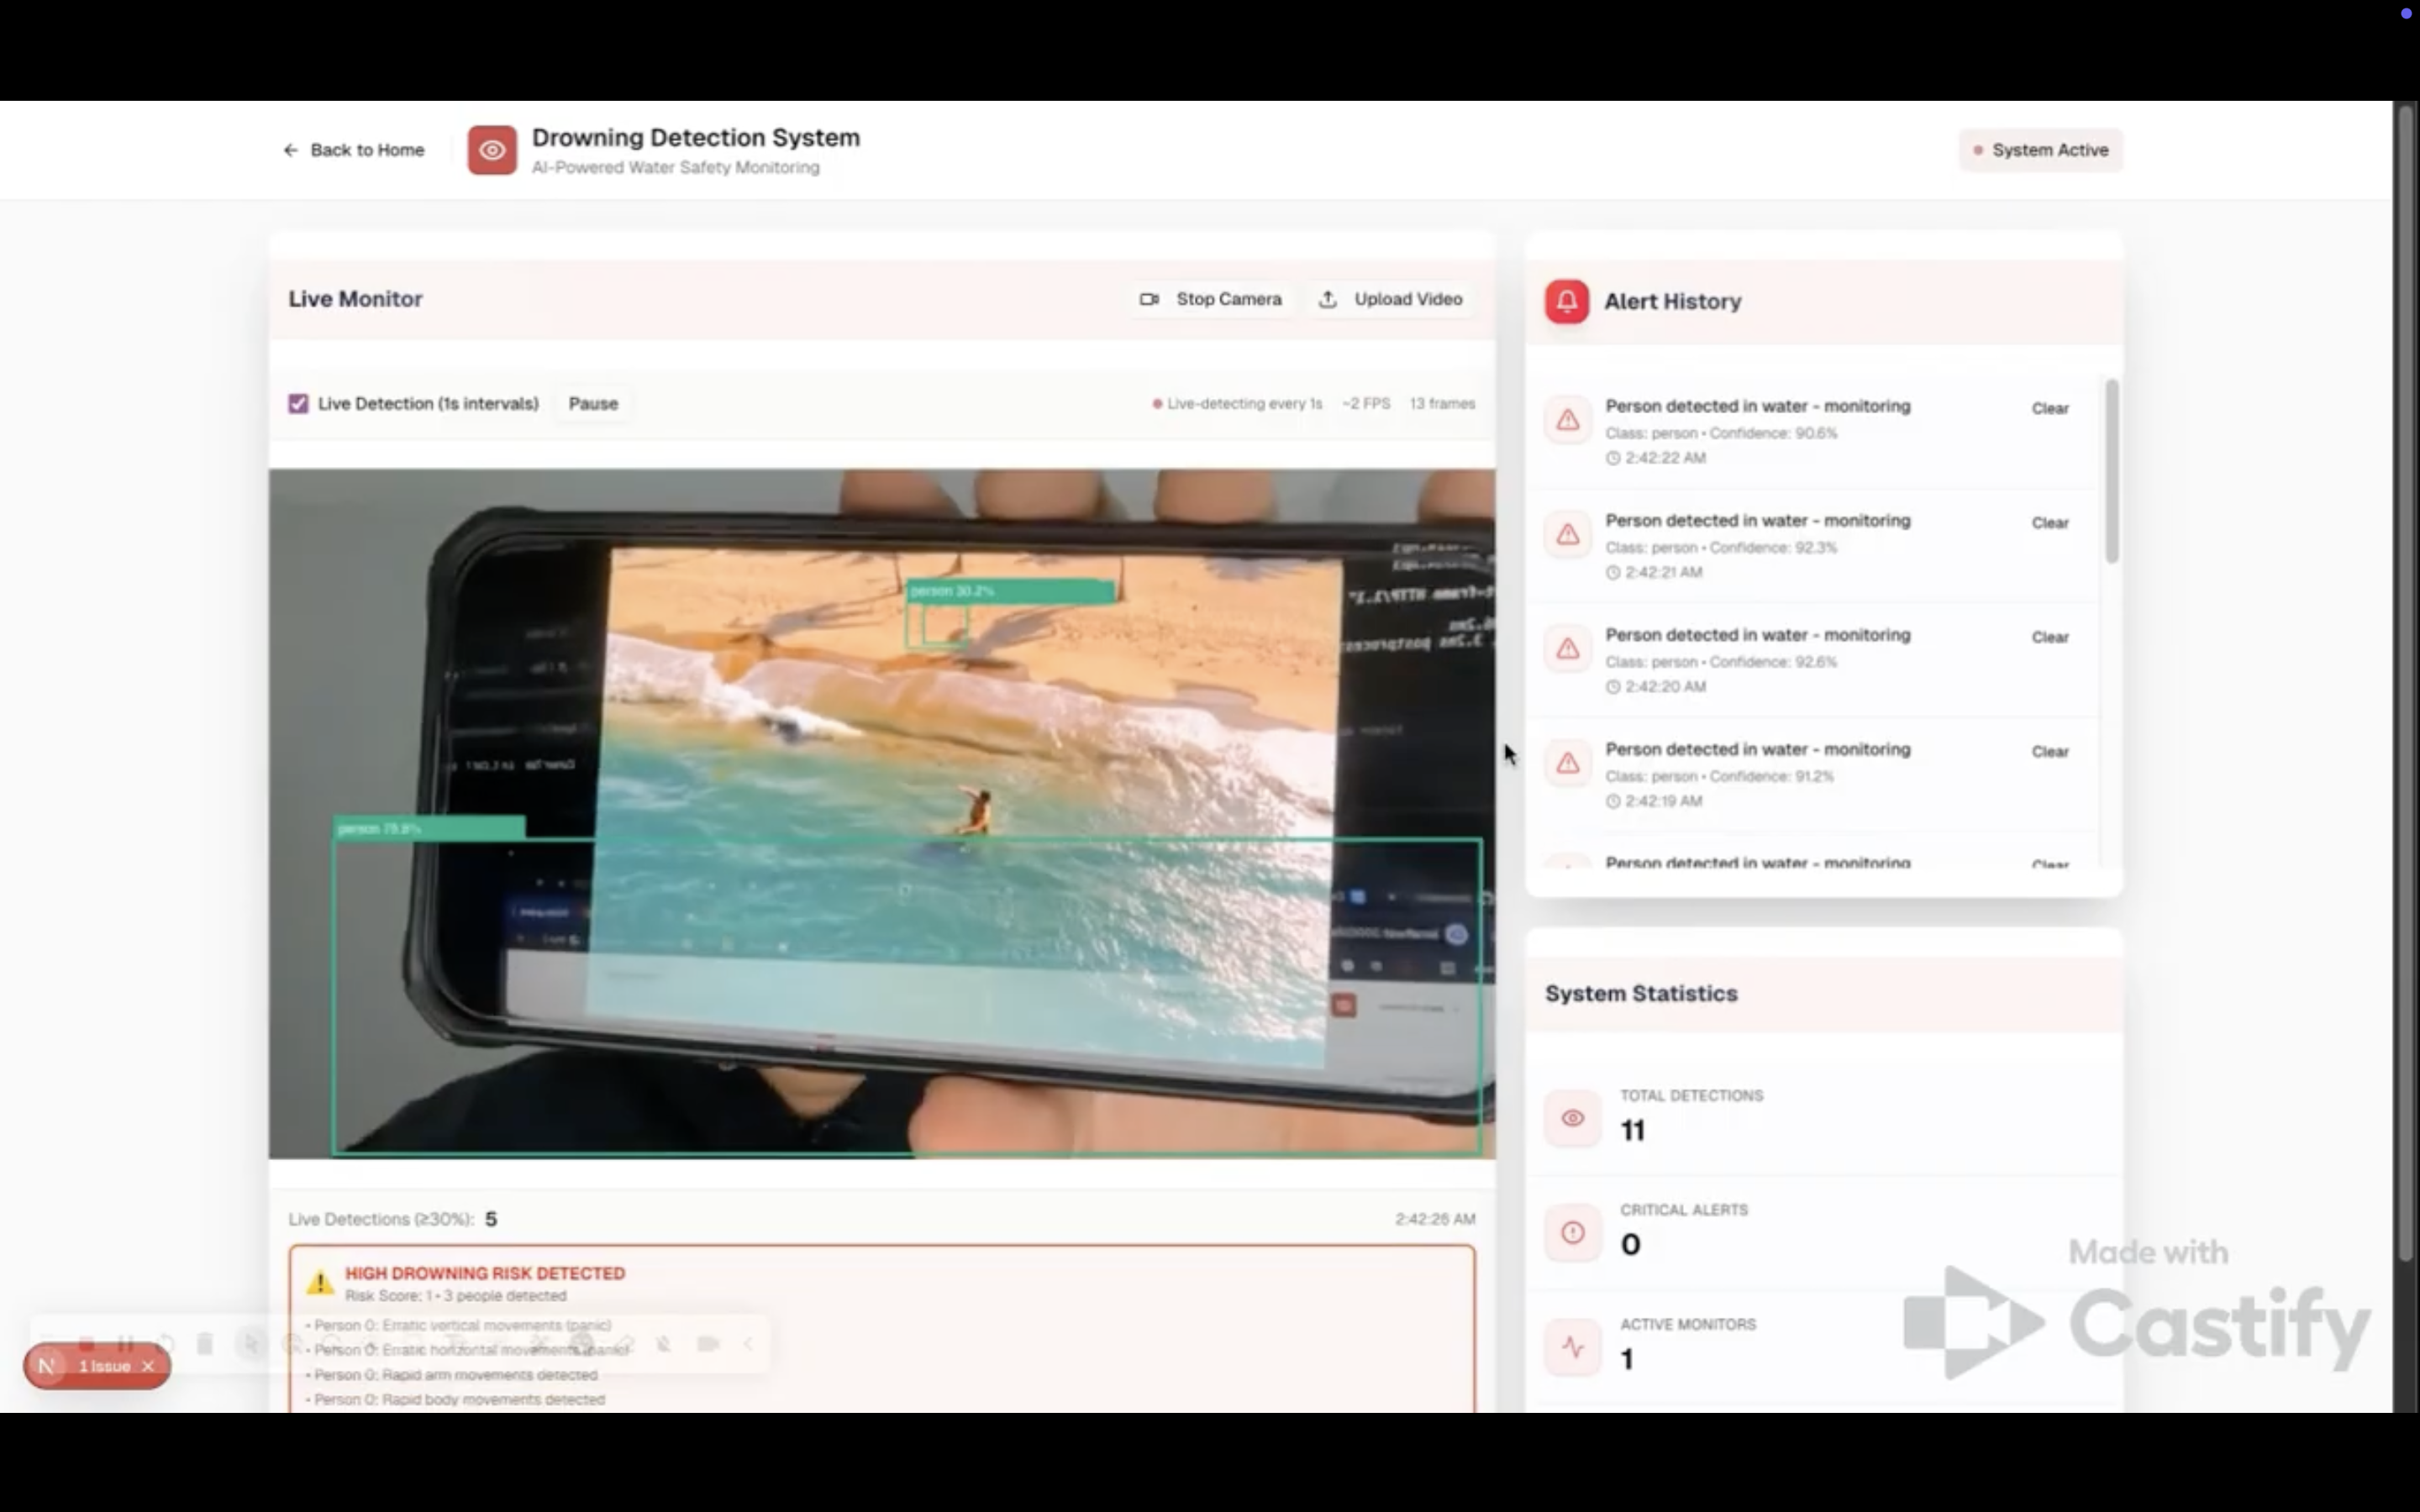2420x1512 pixels.
Task: Clear the 2:42:19 AM alert
Action: [2049, 752]
